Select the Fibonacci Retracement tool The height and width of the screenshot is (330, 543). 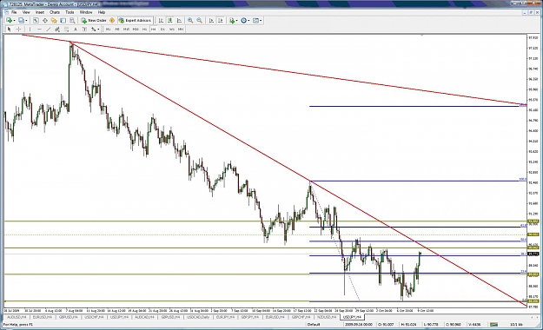click(67, 29)
